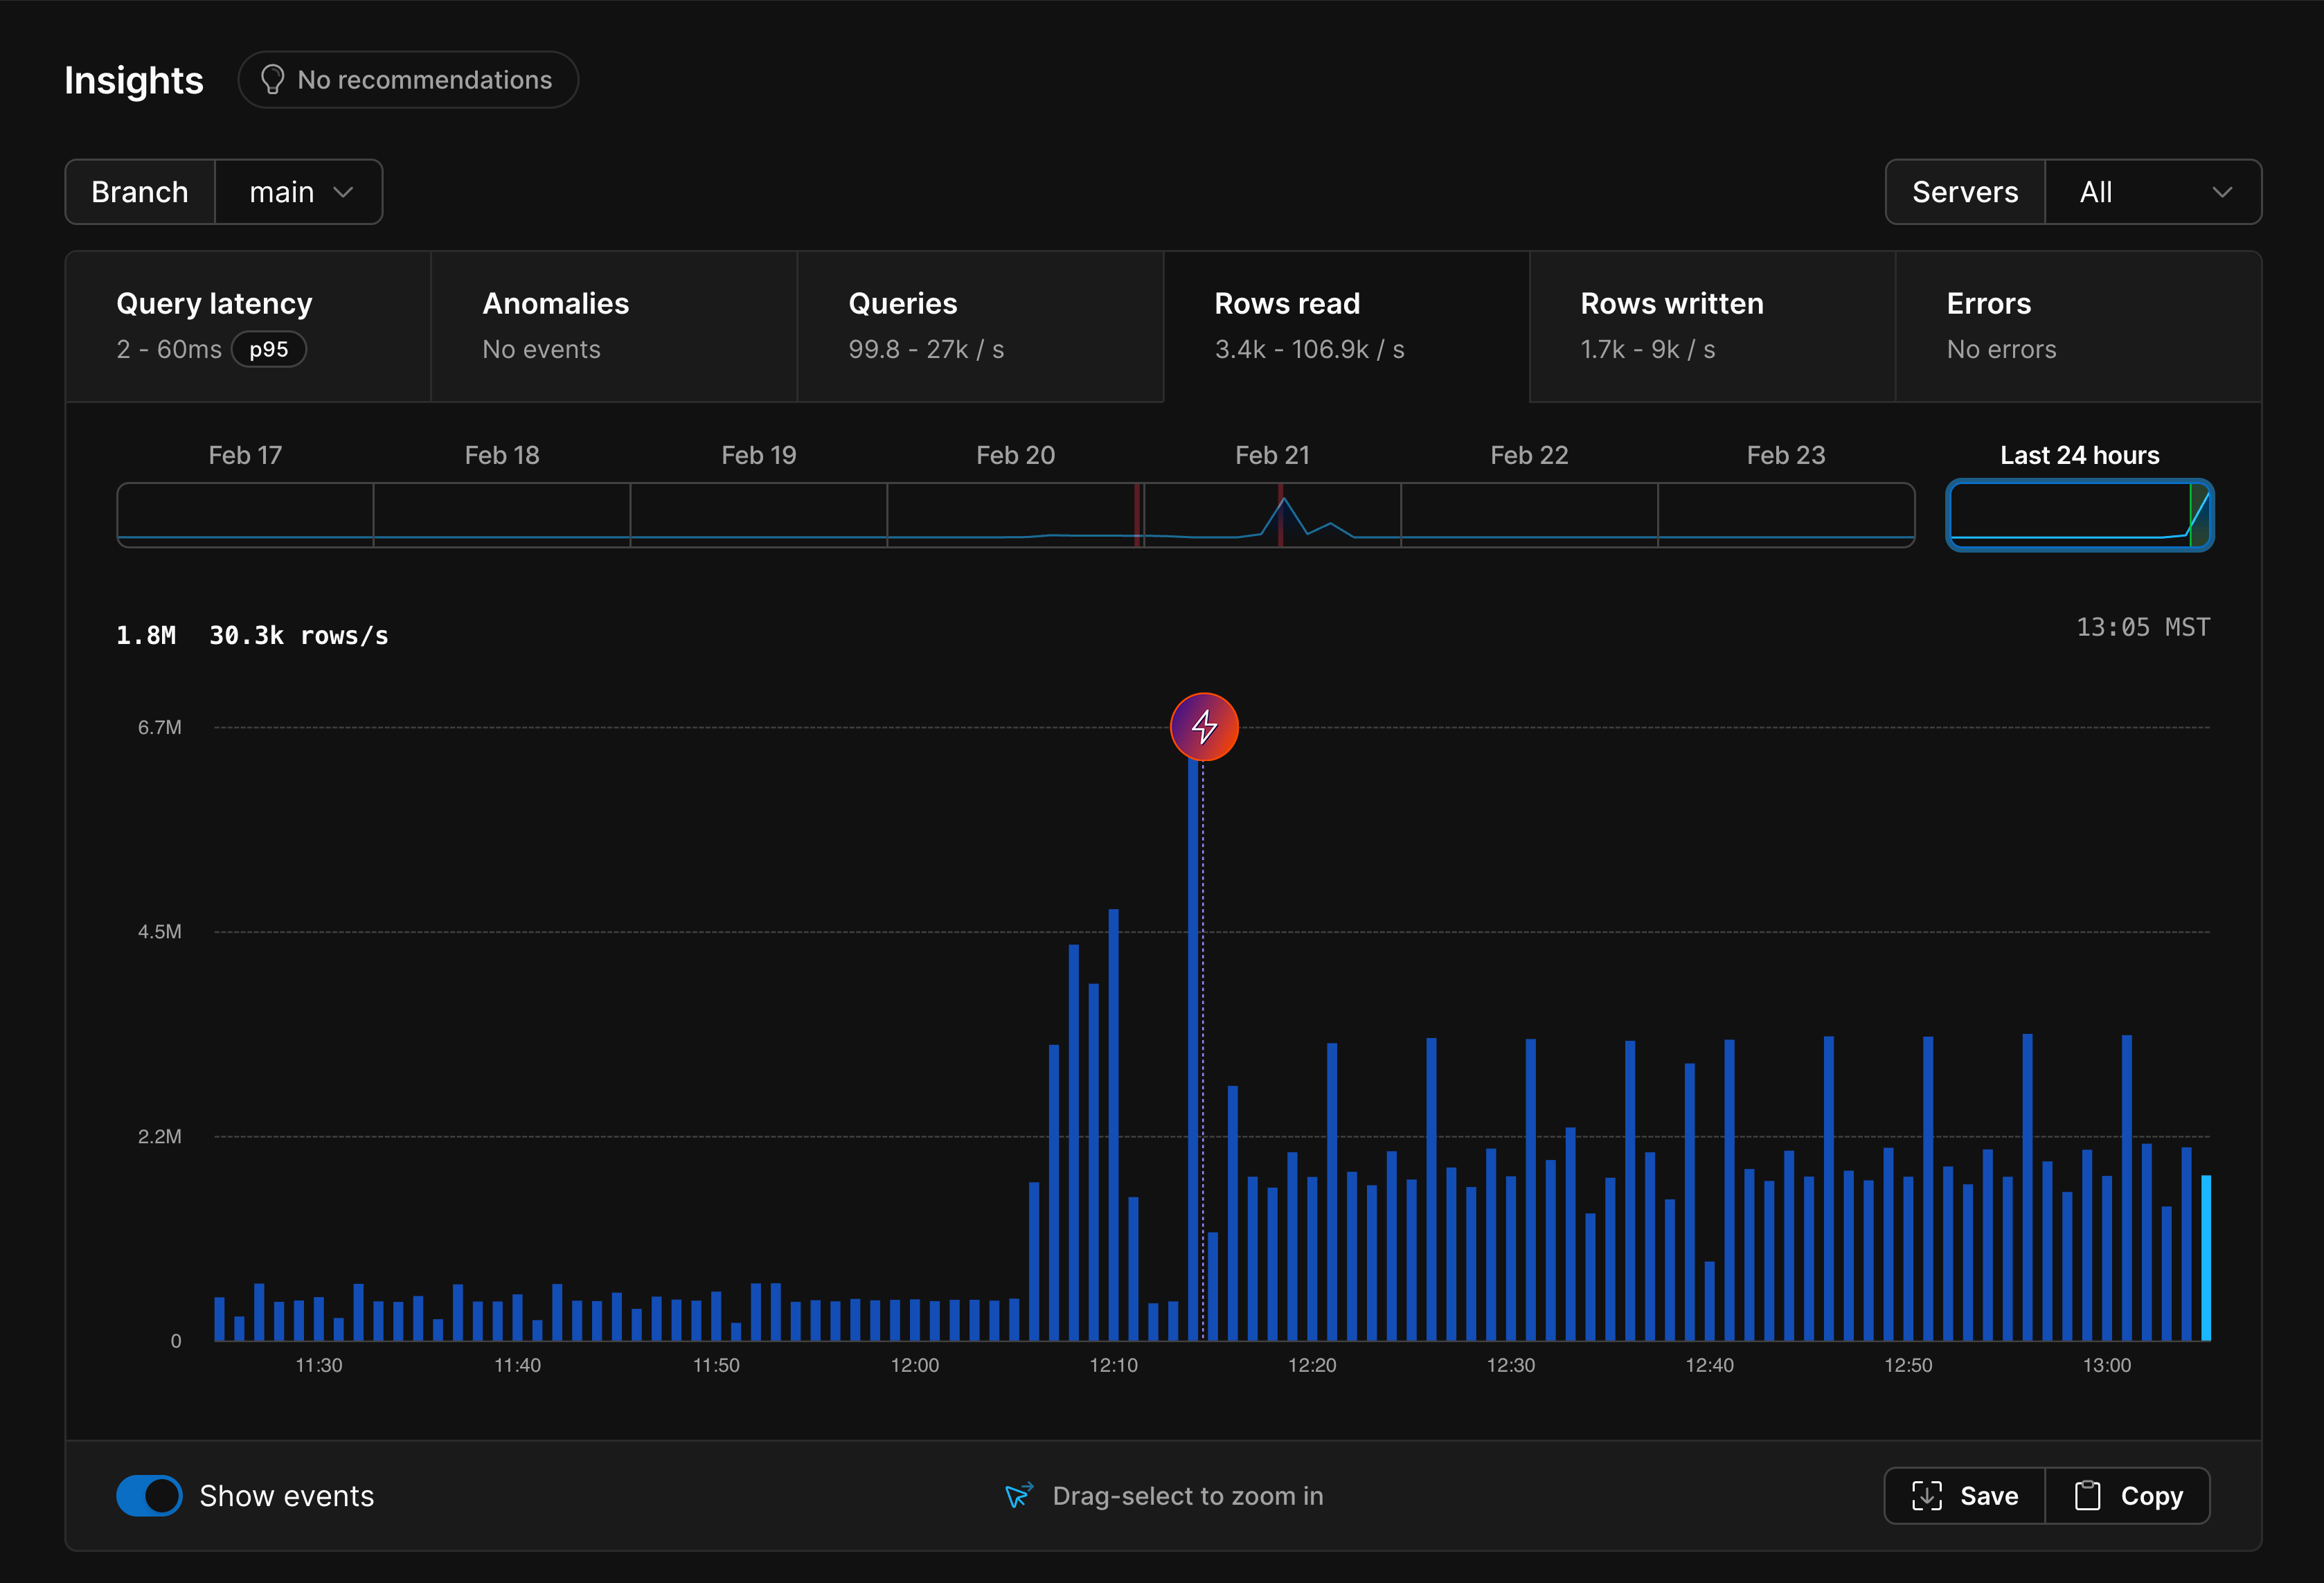
Task: Open the Query latency metric panel
Action: [247, 326]
